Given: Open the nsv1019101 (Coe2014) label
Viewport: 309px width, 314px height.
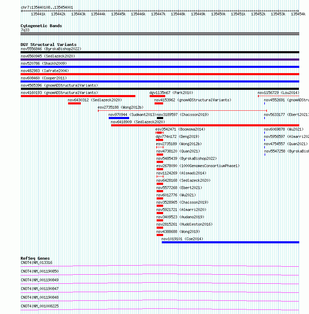Looking at the screenshot, I should click(x=182, y=239).
